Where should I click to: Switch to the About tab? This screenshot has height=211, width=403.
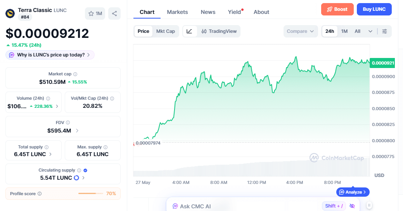click(261, 12)
